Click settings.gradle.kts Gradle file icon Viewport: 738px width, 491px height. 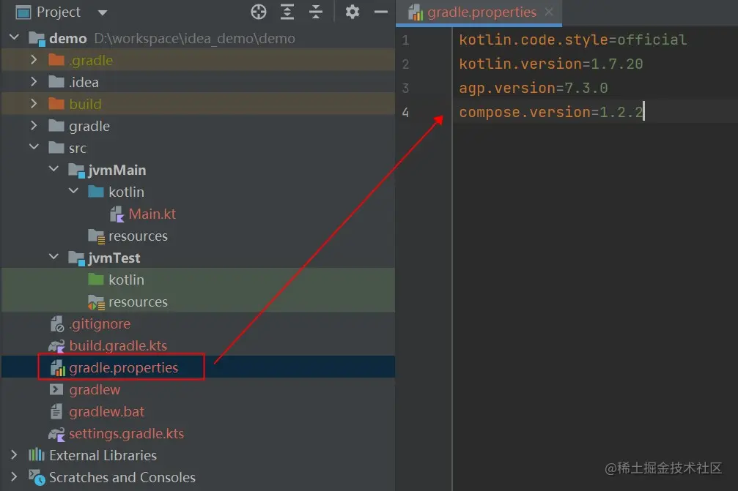point(57,434)
